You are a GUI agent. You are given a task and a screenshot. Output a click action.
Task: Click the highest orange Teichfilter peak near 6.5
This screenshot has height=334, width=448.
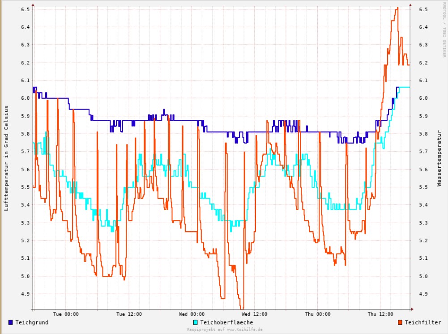[397, 8]
